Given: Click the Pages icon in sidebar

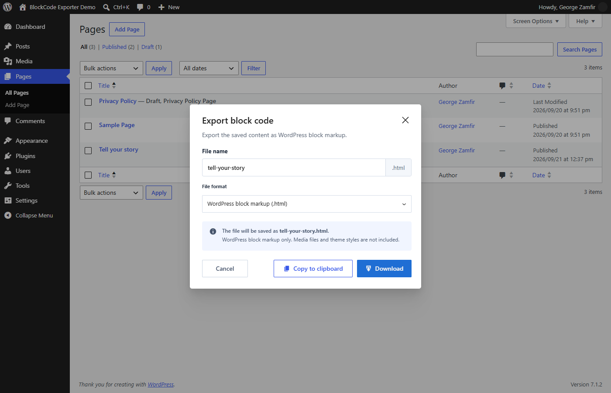Looking at the screenshot, I should 8,76.
